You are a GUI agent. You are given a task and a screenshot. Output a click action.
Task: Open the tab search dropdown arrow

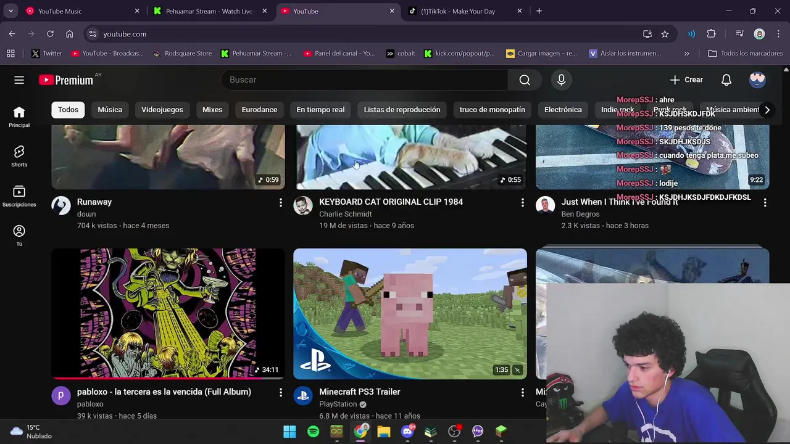tap(10, 10)
